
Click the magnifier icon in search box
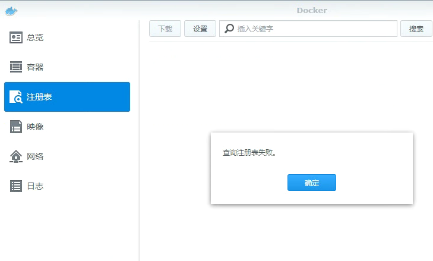229,29
